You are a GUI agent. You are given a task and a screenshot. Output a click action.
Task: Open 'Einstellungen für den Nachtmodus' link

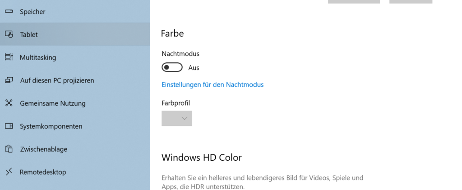(213, 84)
